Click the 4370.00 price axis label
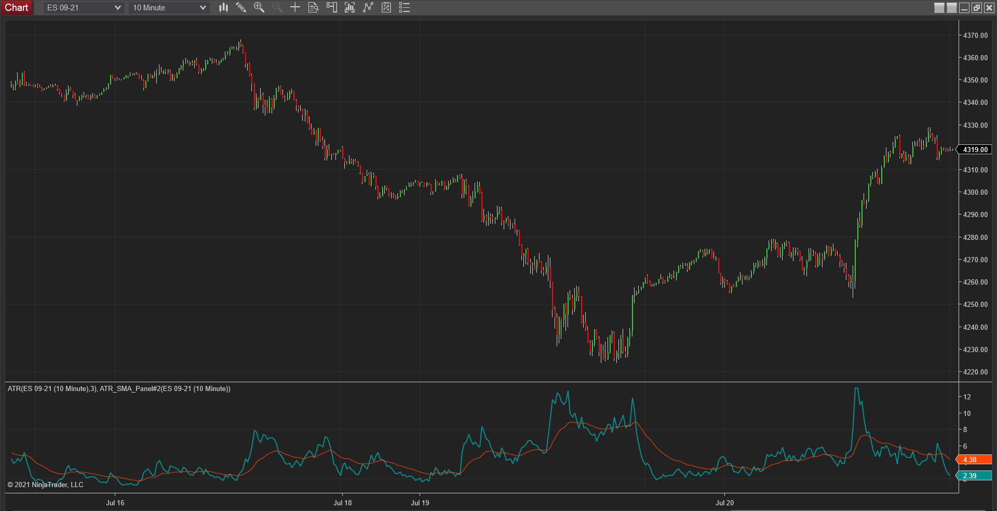Image resolution: width=997 pixels, height=511 pixels. [x=975, y=35]
